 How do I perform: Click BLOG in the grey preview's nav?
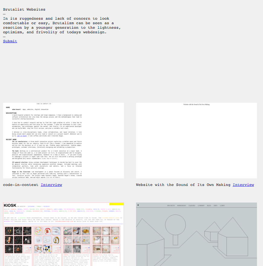click(x=209, y=206)
